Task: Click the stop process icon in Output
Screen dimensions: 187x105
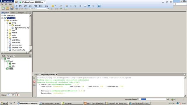Action: [x=34, y=82]
